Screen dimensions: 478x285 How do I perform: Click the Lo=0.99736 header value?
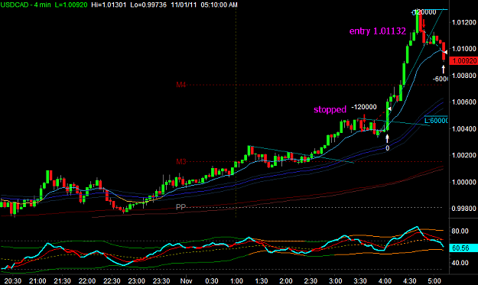pos(148,5)
